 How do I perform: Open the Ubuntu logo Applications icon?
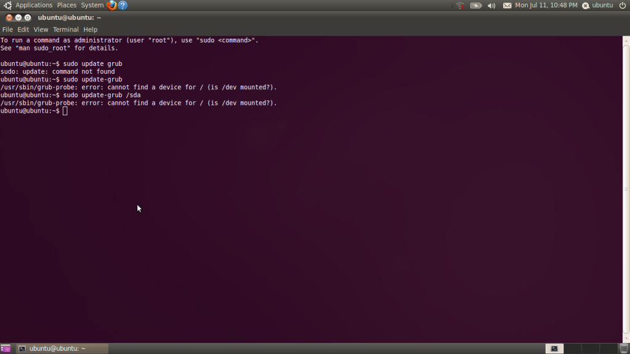coord(7,5)
